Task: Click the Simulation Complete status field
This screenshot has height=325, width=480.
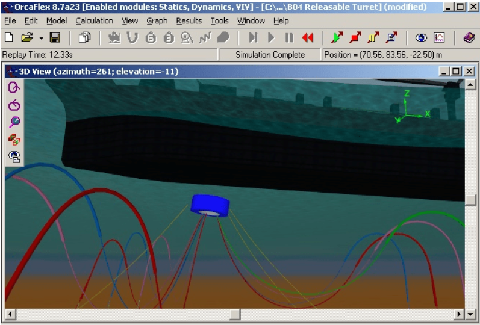Action: pyautogui.click(x=270, y=55)
